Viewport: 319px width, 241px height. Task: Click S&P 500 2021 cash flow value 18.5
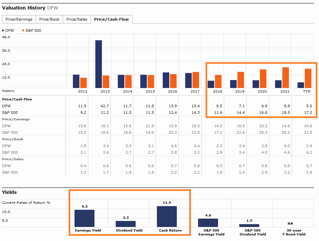pyautogui.click(x=286, y=112)
